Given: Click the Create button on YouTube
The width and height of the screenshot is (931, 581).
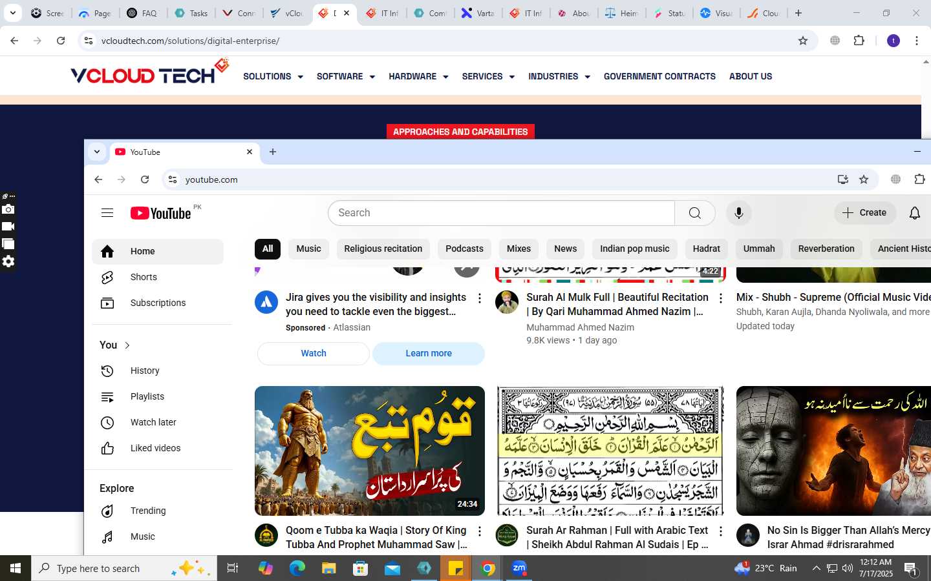Looking at the screenshot, I should 865,213.
